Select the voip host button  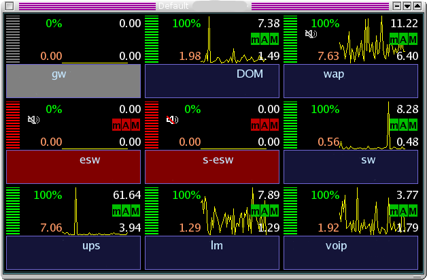(x=351, y=253)
